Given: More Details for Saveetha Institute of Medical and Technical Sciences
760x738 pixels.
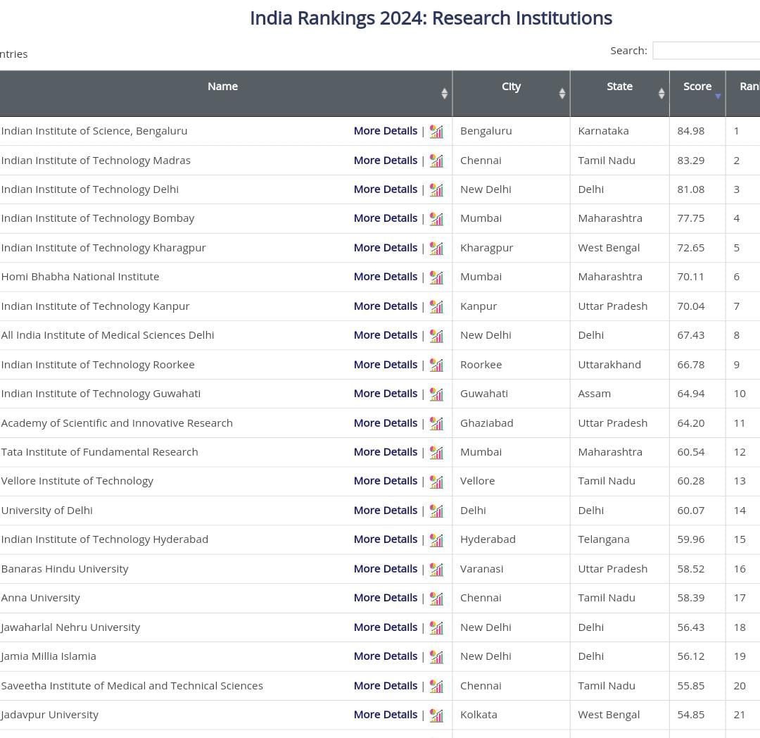Looking at the screenshot, I should click(386, 686).
